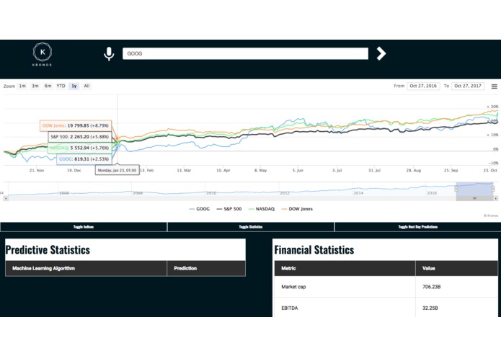The height and width of the screenshot is (356, 501).
Task: Click the Metric column header
Action: [x=345, y=268]
